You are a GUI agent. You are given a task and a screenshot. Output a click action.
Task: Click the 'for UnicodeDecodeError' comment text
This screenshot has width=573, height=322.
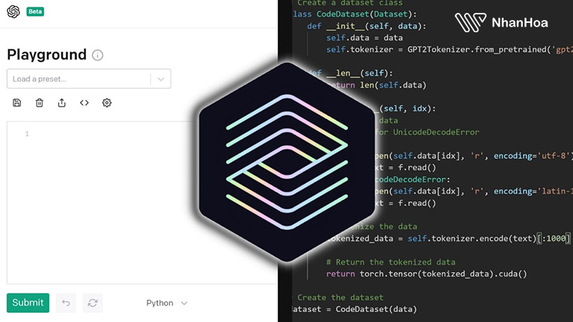click(x=427, y=132)
